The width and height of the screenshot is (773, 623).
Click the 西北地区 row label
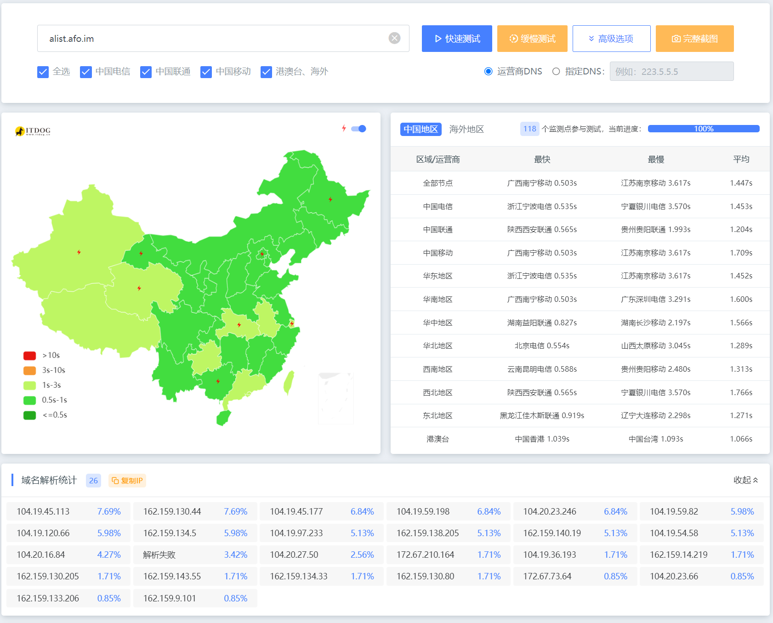click(438, 392)
